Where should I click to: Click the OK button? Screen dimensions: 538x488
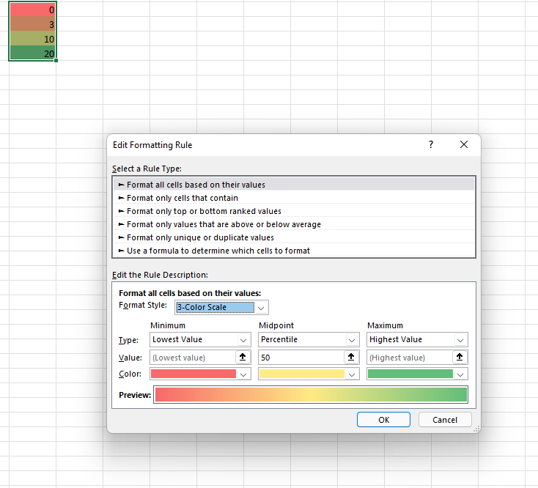383,419
